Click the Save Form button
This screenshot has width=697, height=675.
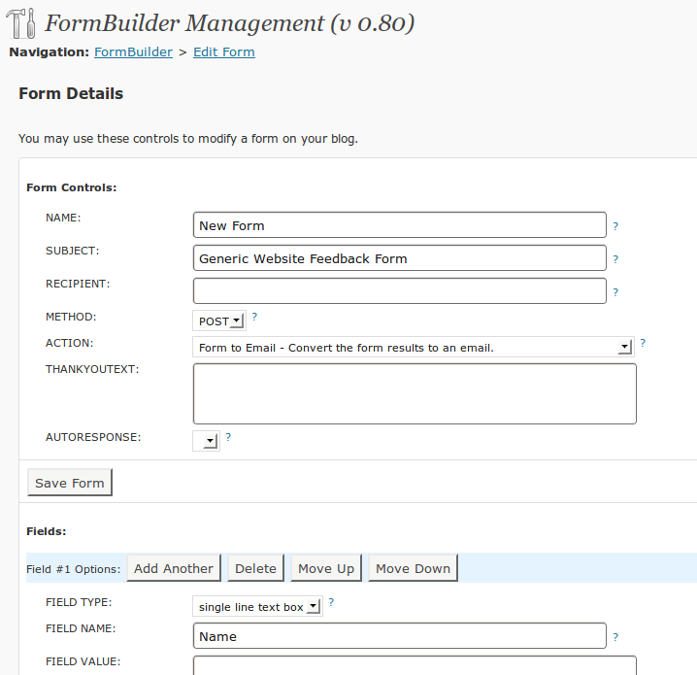pos(70,483)
